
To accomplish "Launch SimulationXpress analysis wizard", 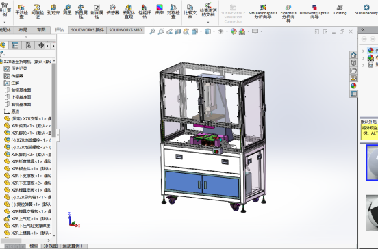I will click(263, 12).
